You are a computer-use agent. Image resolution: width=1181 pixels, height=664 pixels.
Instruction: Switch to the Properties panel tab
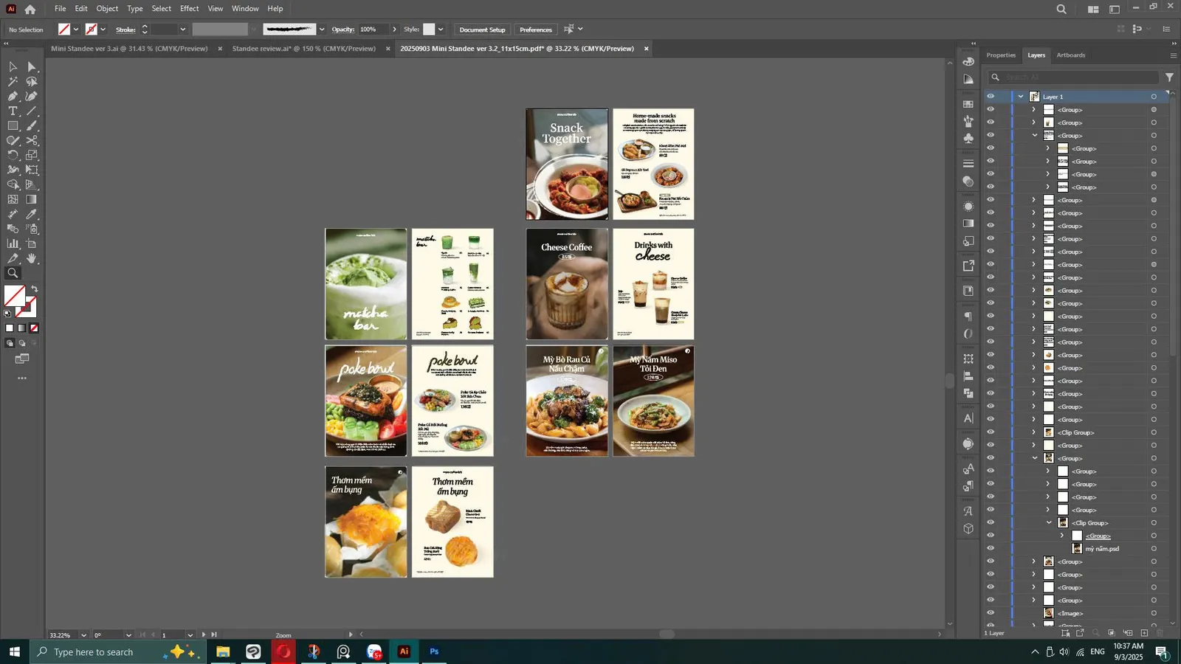(1001, 55)
